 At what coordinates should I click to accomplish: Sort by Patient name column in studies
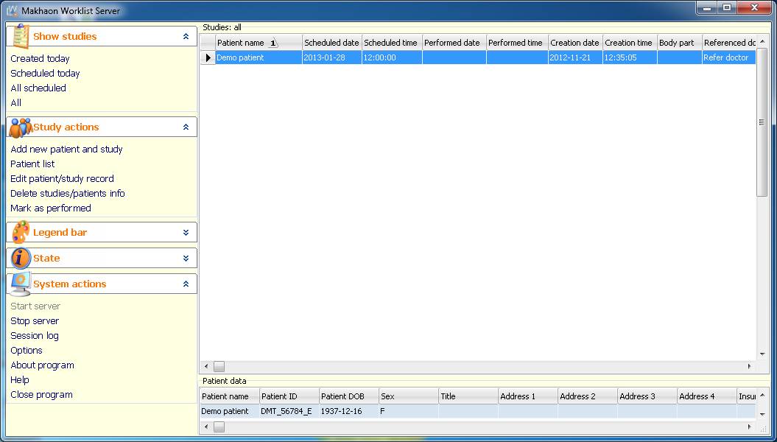point(259,43)
